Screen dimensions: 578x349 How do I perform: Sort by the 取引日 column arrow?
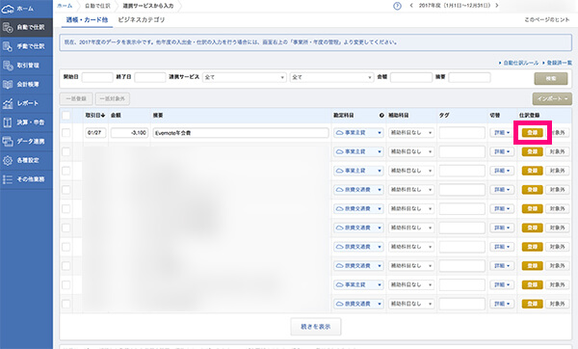pos(103,116)
